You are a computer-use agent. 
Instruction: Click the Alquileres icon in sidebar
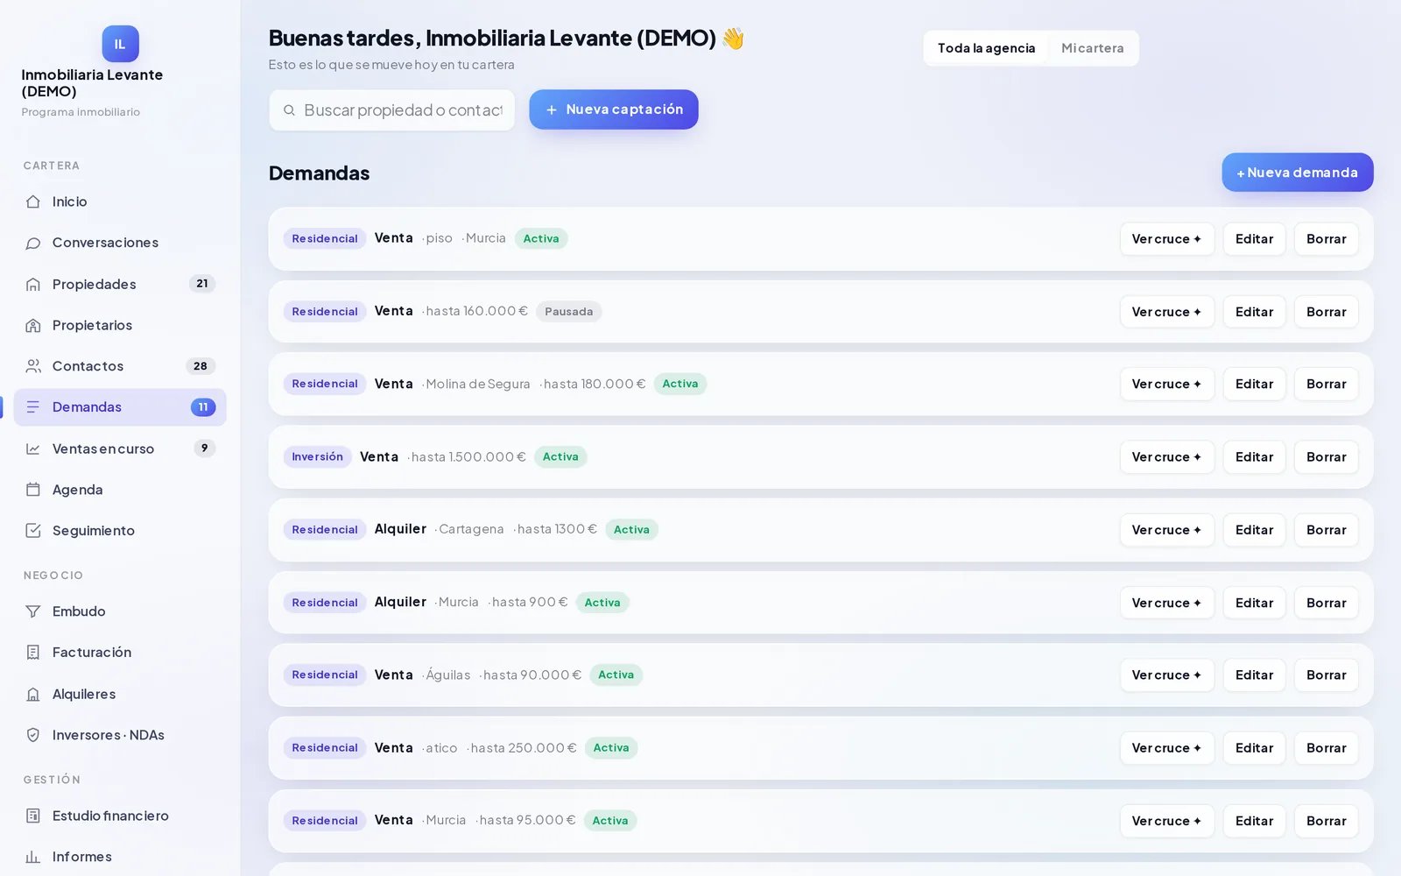33,694
